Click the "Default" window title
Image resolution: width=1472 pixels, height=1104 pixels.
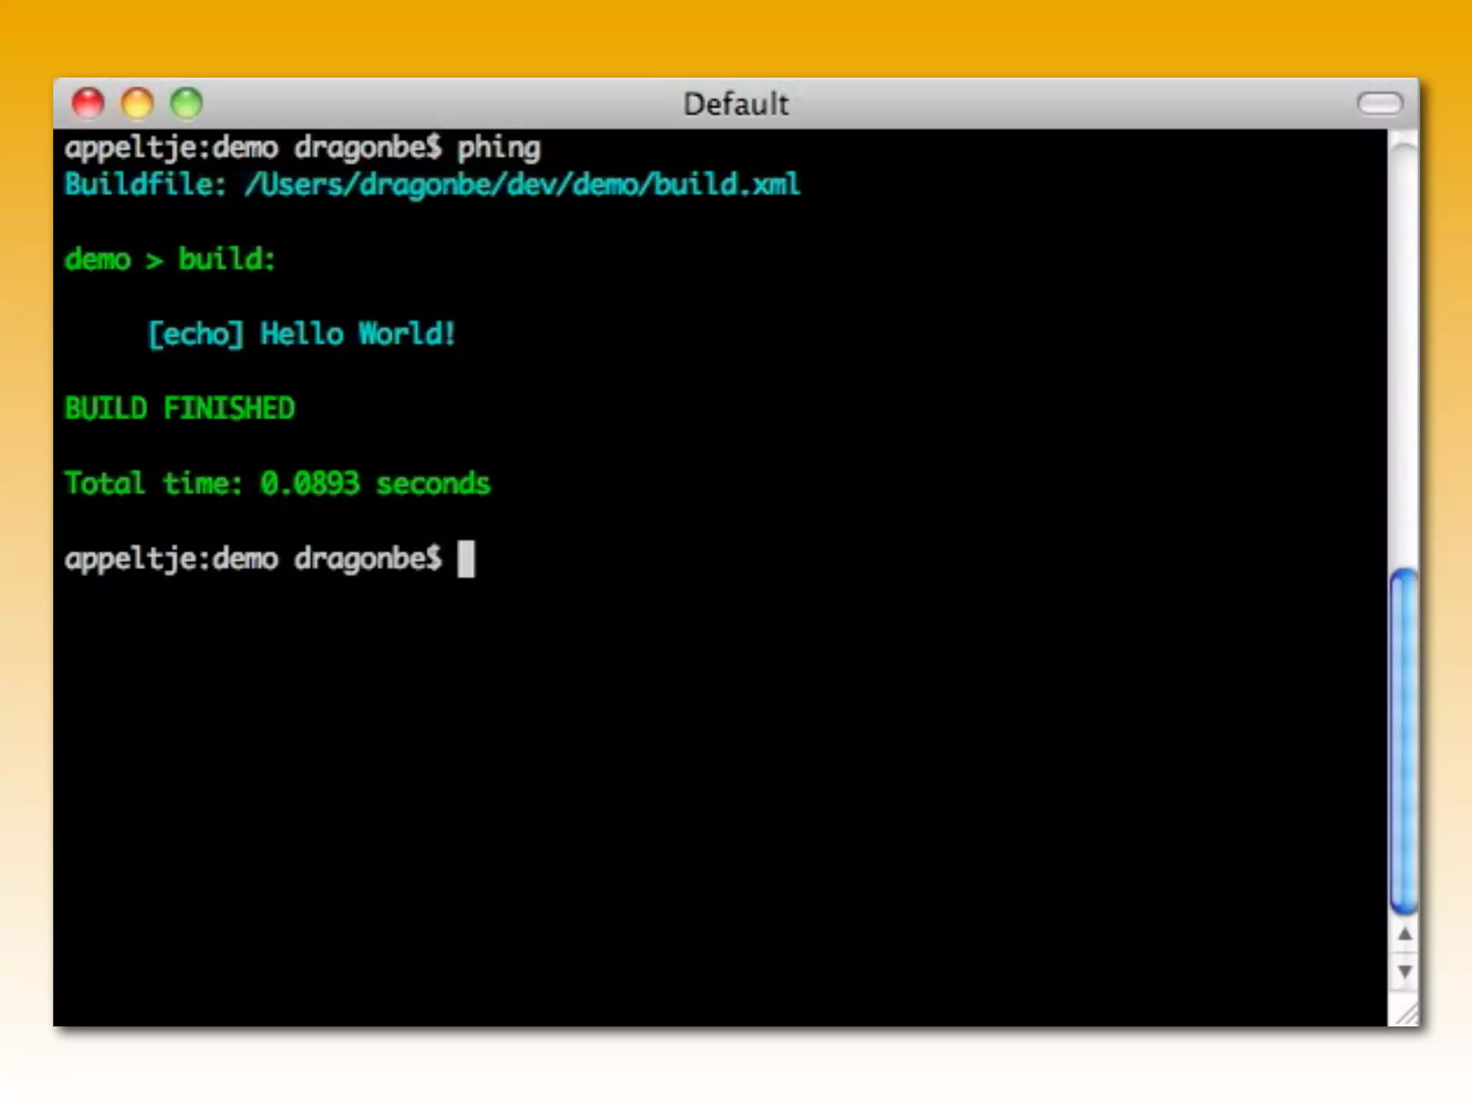coord(736,105)
